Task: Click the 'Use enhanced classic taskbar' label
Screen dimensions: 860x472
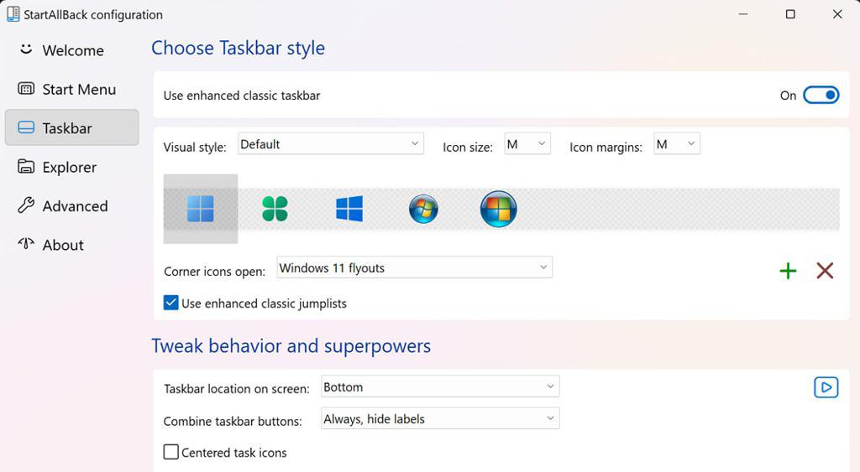Action: [x=242, y=96]
